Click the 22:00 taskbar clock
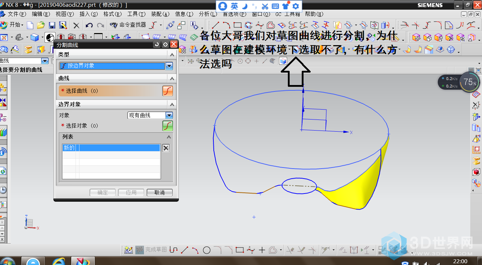The width and height of the screenshot is (482, 265). [460, 261]
